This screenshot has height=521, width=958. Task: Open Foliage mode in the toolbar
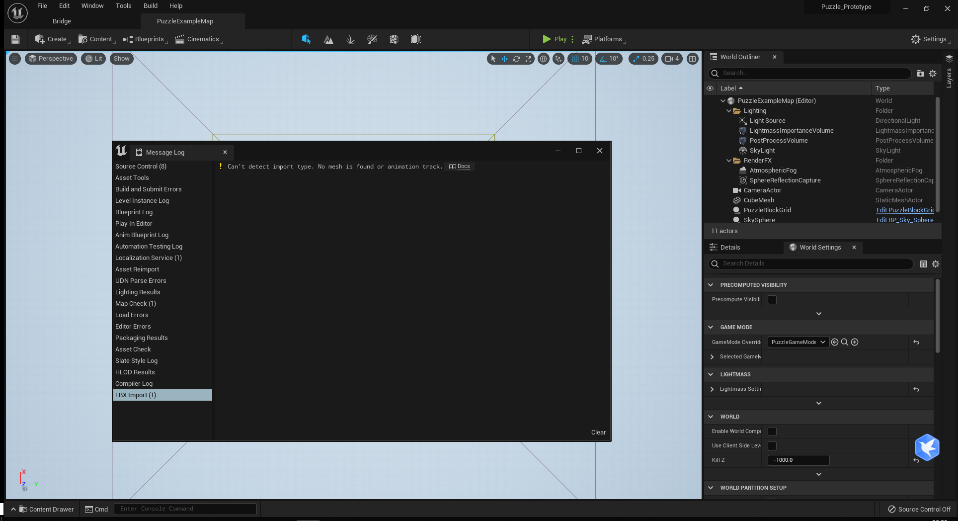(350, 39)
